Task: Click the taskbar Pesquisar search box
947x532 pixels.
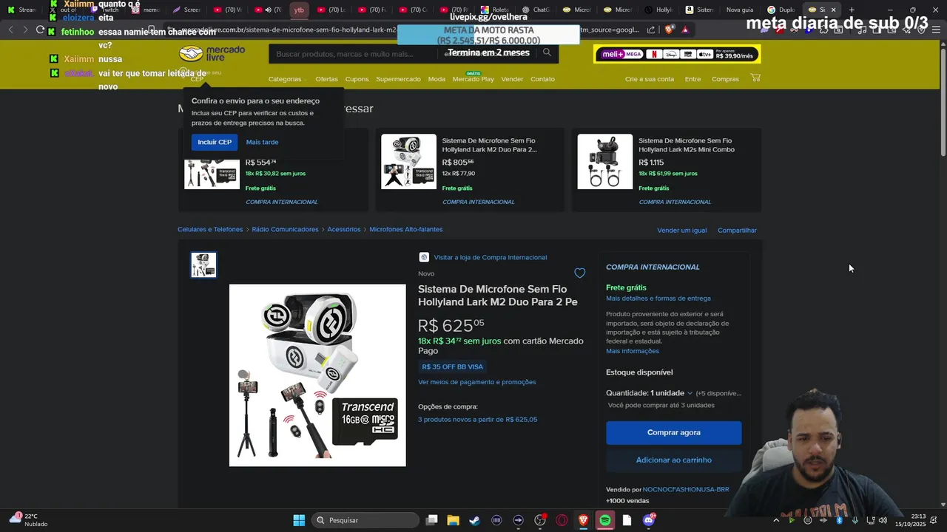Action: click(x=365, y=520)
